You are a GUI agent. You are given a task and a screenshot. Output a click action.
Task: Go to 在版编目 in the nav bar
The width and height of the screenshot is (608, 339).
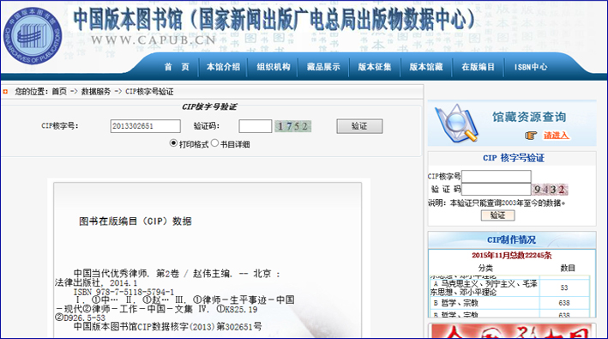(x=479, y=67)
